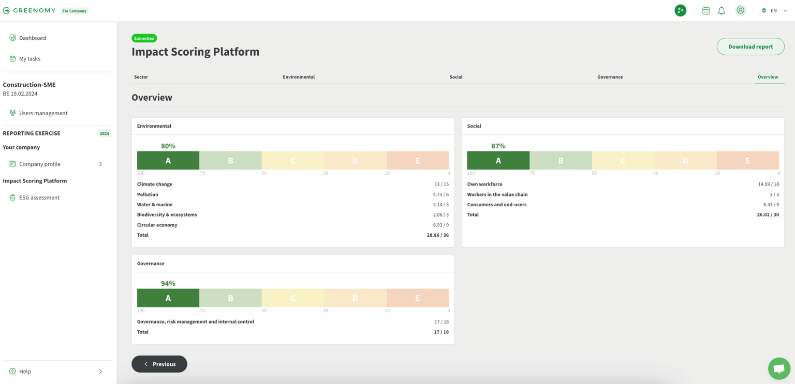Go back with the Previous button
Screen dimensions: 795x384
pyautogui.click(x=159, y=364)
